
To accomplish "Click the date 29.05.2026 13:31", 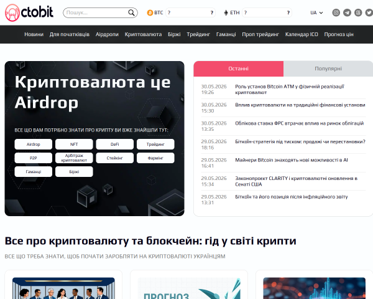I will [214, 199].
